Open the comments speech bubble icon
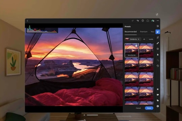This screenshot has height=121, width=182. (x=158, y=95)
